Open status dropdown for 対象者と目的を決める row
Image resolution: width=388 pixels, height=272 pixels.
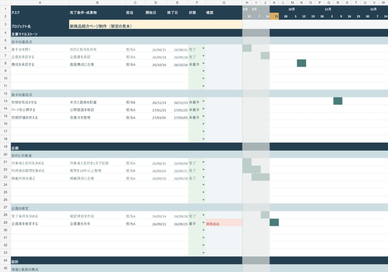click(203, 162)
